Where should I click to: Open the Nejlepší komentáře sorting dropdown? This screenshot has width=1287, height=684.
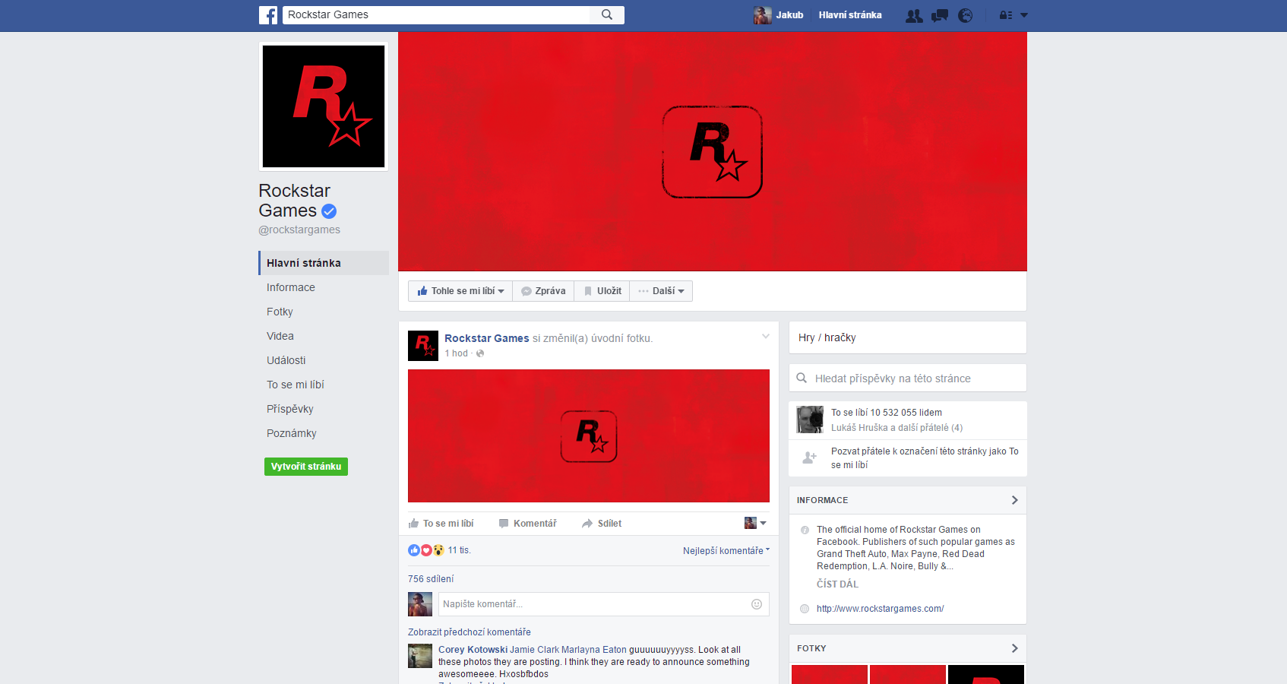tap(725, 550)
